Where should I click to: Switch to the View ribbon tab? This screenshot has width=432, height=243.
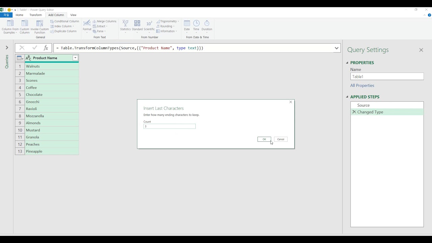point(73,15)
